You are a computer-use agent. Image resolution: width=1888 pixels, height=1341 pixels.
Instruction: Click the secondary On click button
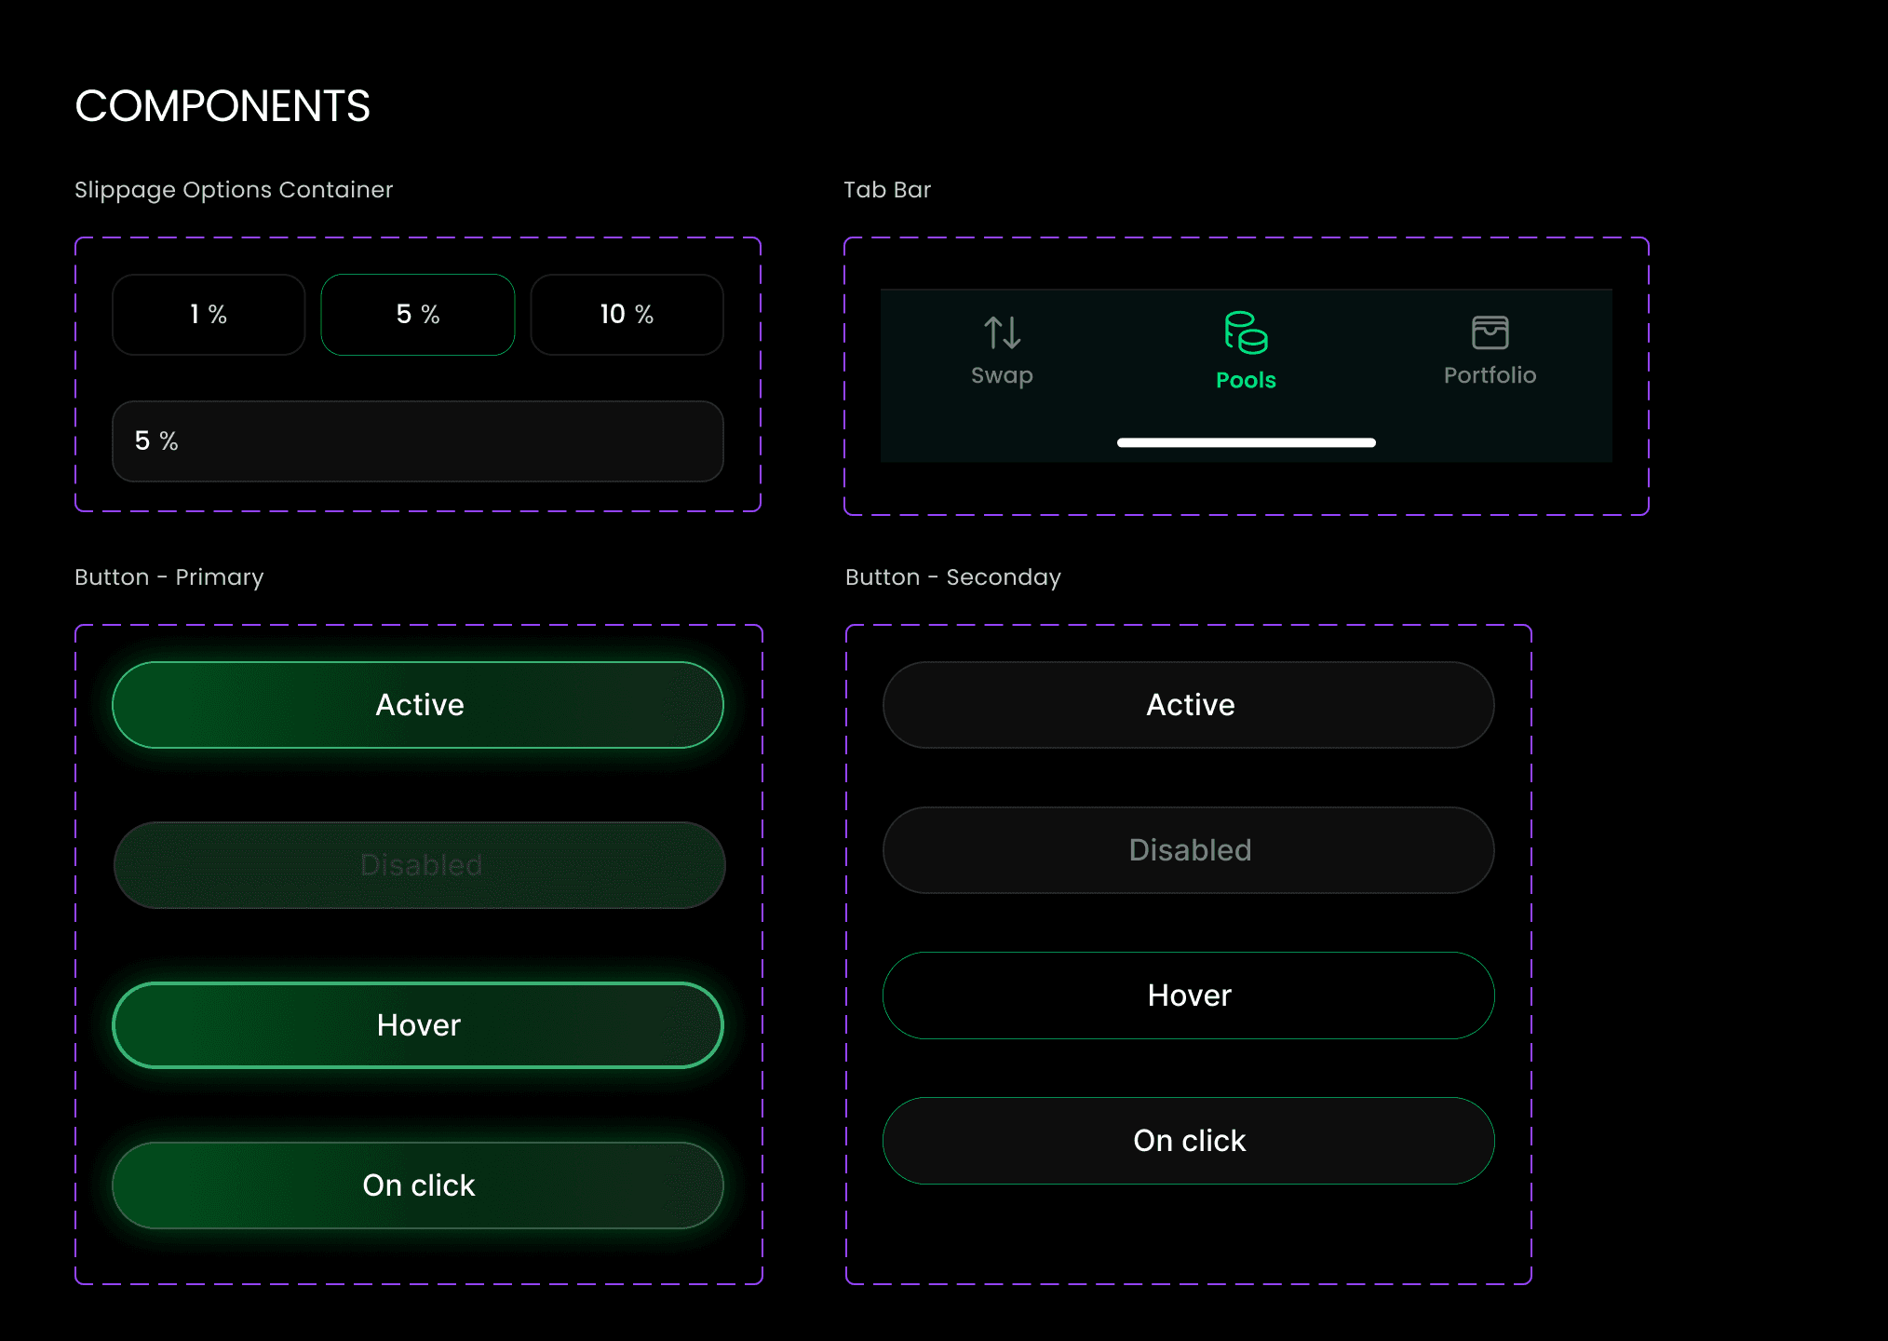(x=1189, y=1140)
